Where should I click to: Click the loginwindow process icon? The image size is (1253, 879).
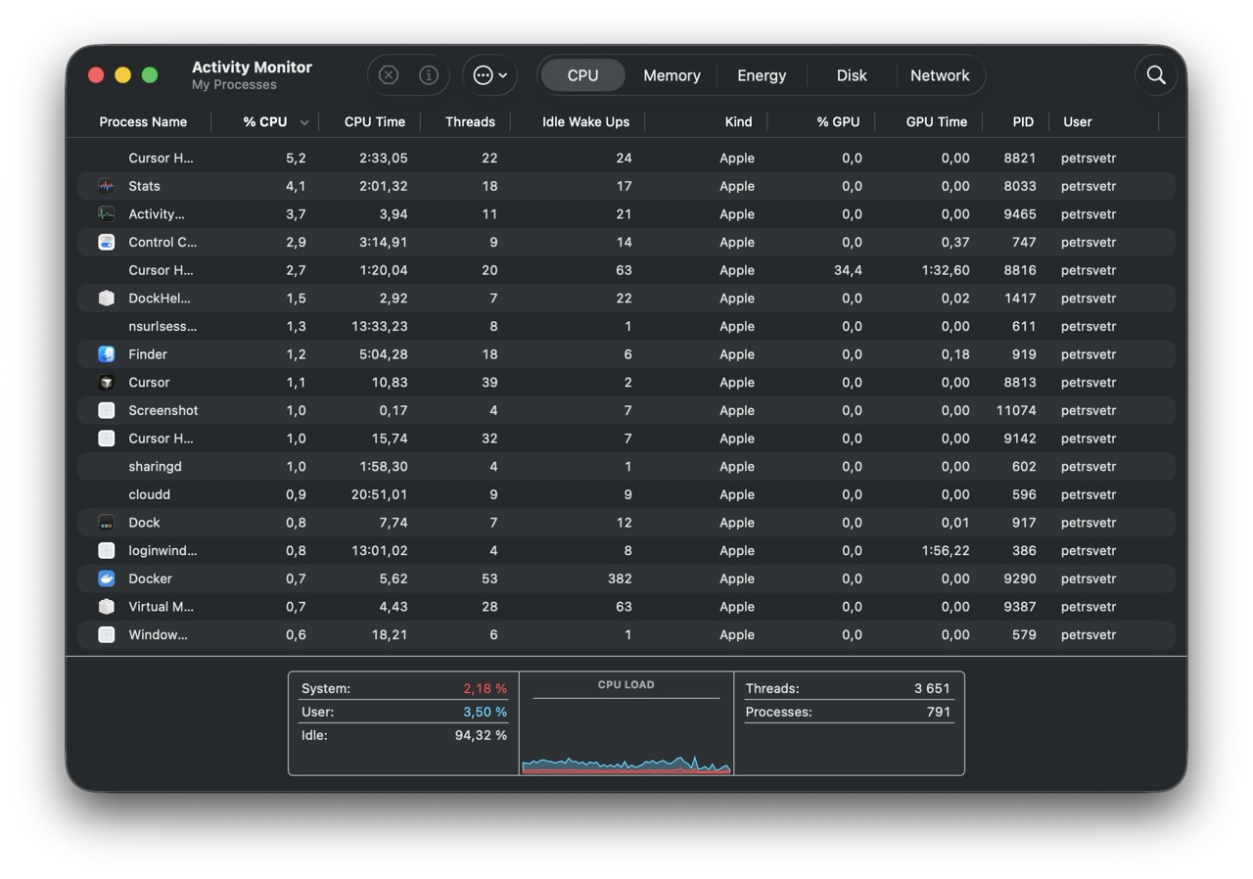coord(107,551)
